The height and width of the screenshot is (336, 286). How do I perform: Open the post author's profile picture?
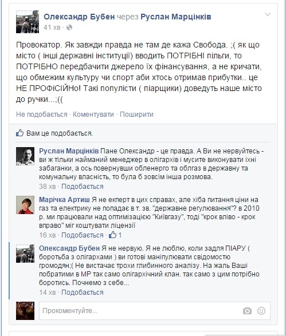coord(28,22)
